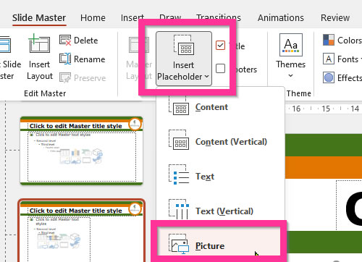The height and width of the screenshot is (262, 362).
Task: Open the Insert ribbon tab
Action: coord(132,18)
